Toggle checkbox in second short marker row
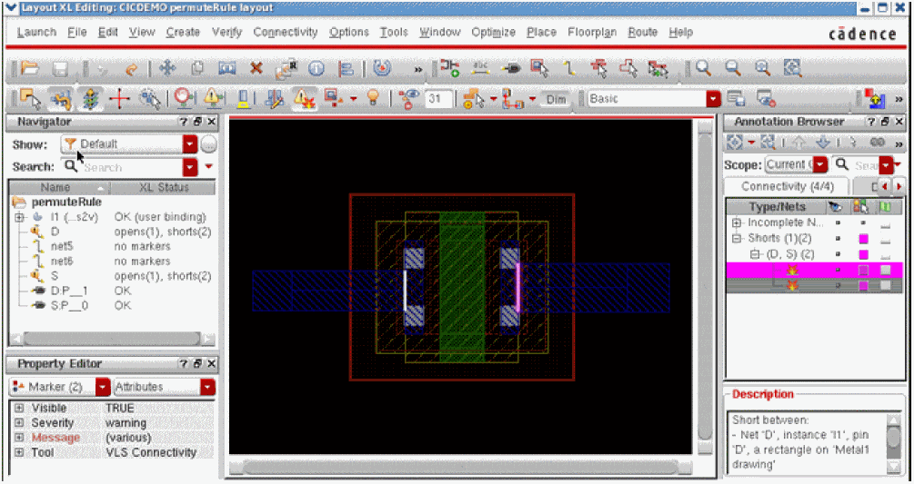Viewport: 914px width, 484px height. coord(886,286)
